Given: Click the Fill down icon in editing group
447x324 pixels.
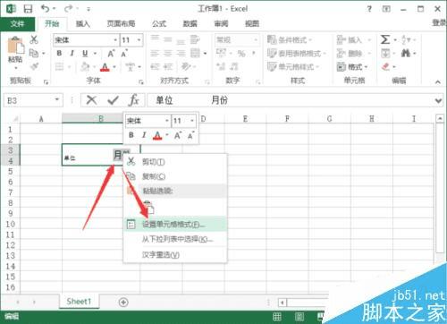Looking at the screenshot, I should (385, 54).
